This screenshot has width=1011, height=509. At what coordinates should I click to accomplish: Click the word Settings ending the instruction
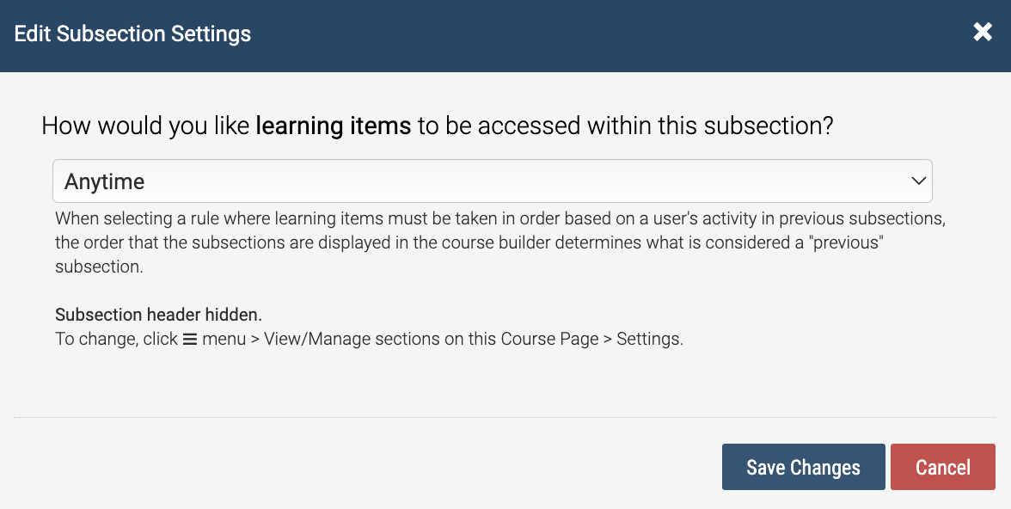649,339
